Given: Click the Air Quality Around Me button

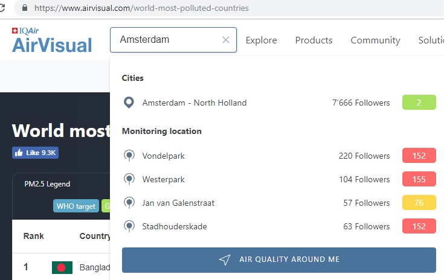Looking at the screenshot, I should (x=279, y=259).
